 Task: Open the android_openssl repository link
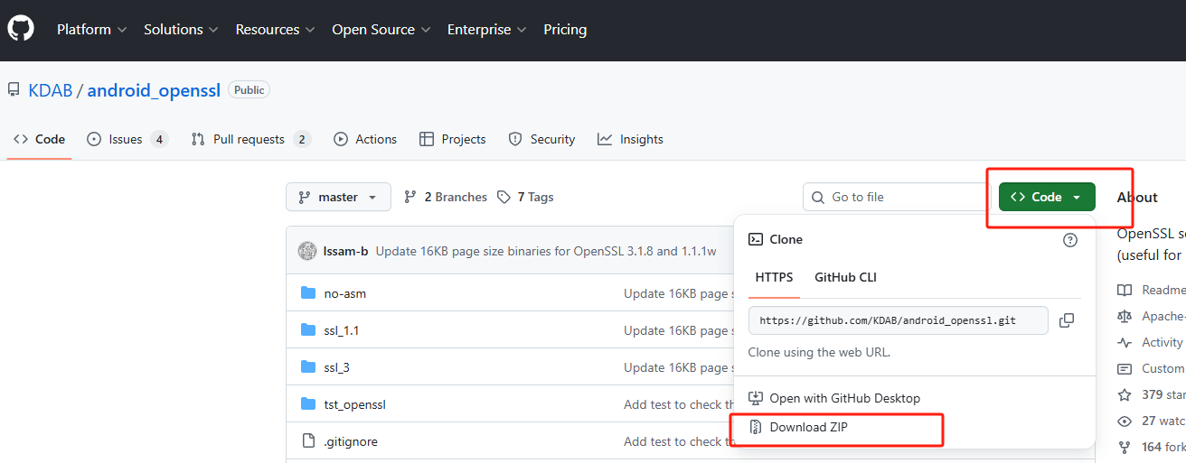coord(154,90)
